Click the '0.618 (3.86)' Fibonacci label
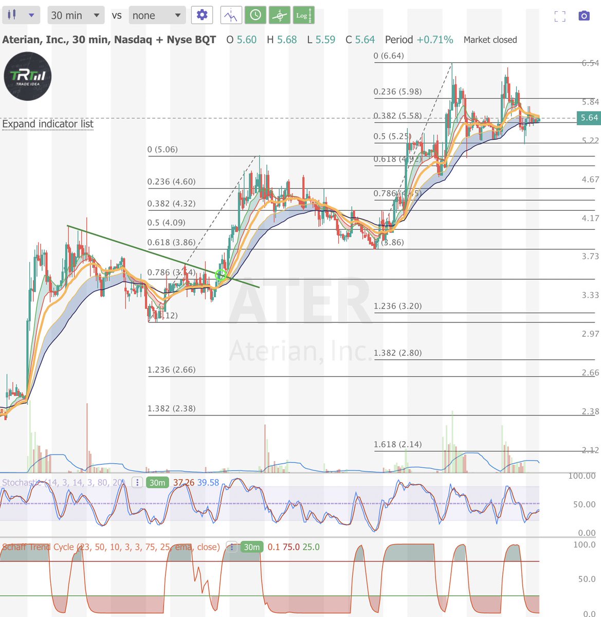 click(171, 242)
